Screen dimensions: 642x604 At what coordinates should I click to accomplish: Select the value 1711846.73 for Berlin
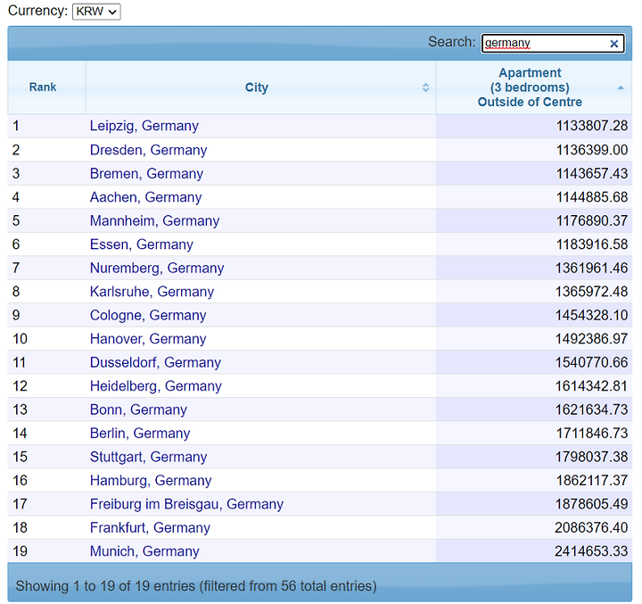coord(592,434)
